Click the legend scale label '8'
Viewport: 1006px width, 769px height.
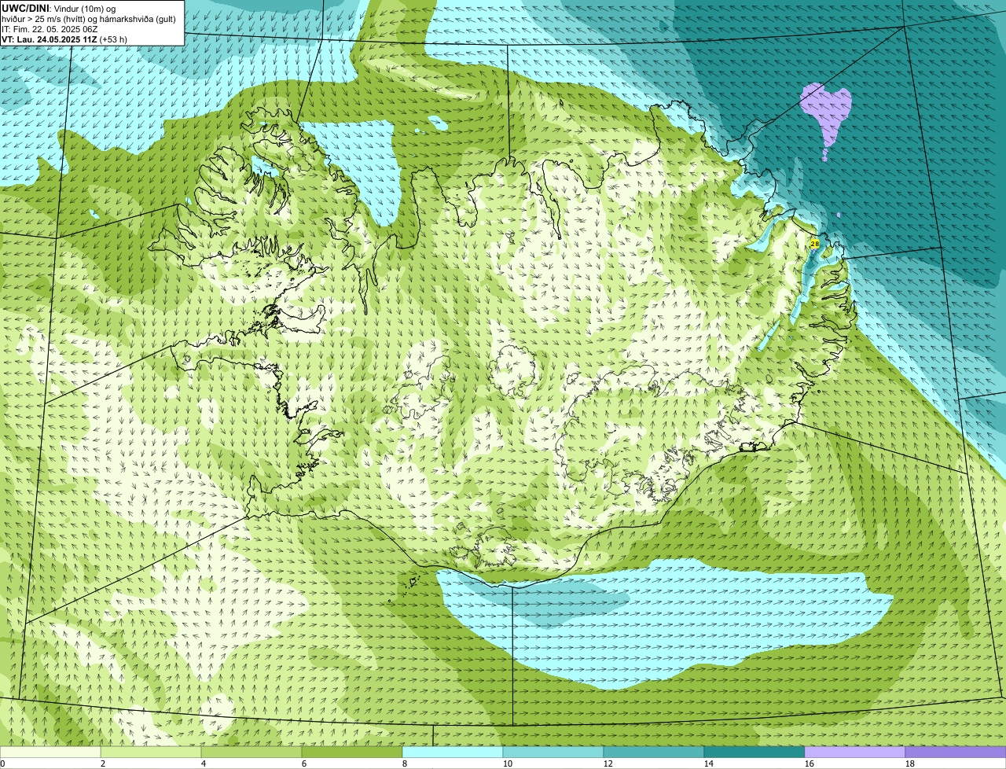coord(405,763)
